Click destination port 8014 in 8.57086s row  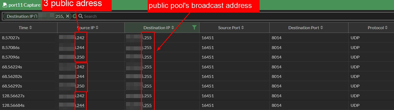click(x=277, y=47)
